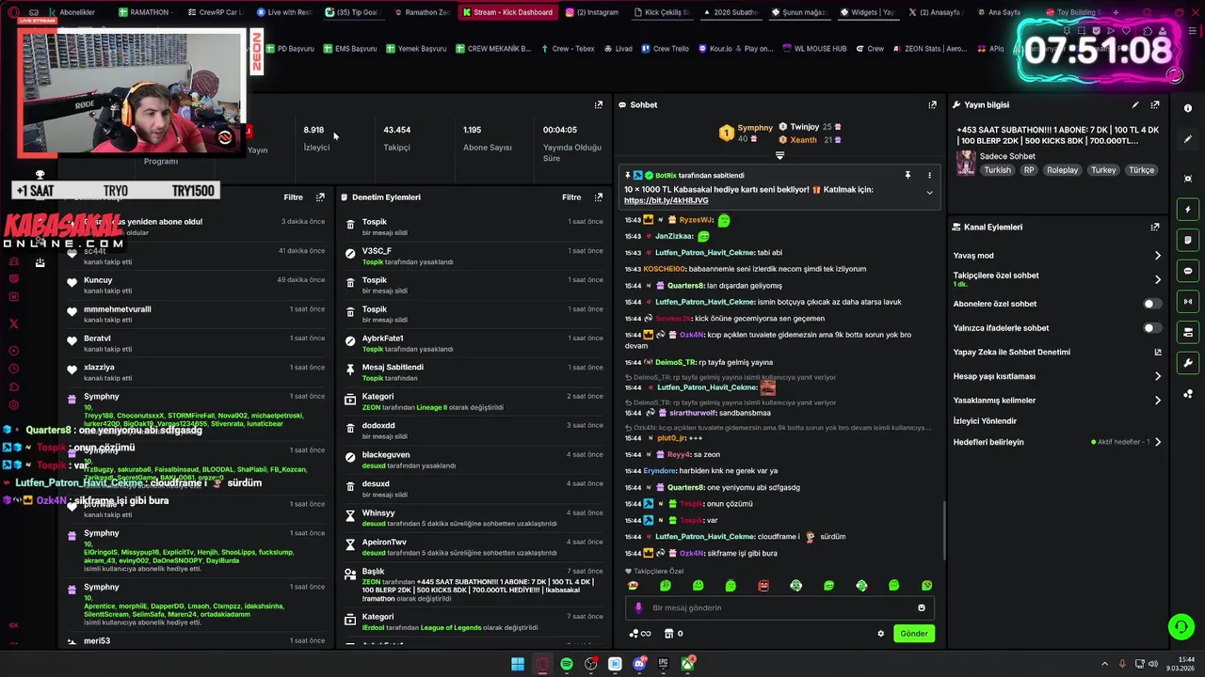
Task: Open the bit.ly link in pinned message
Action: coord(666,200)
